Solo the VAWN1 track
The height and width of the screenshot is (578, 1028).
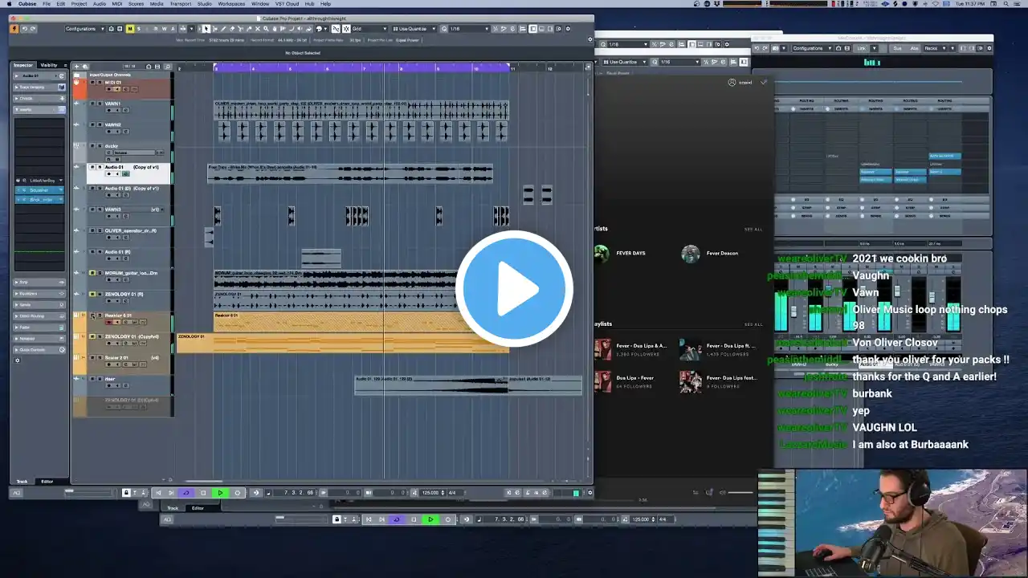(x=100, y=104)
